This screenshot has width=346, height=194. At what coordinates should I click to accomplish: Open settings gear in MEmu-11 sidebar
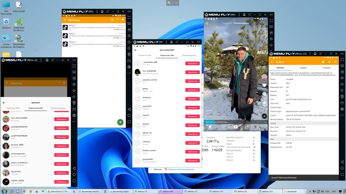click(342, 109)
